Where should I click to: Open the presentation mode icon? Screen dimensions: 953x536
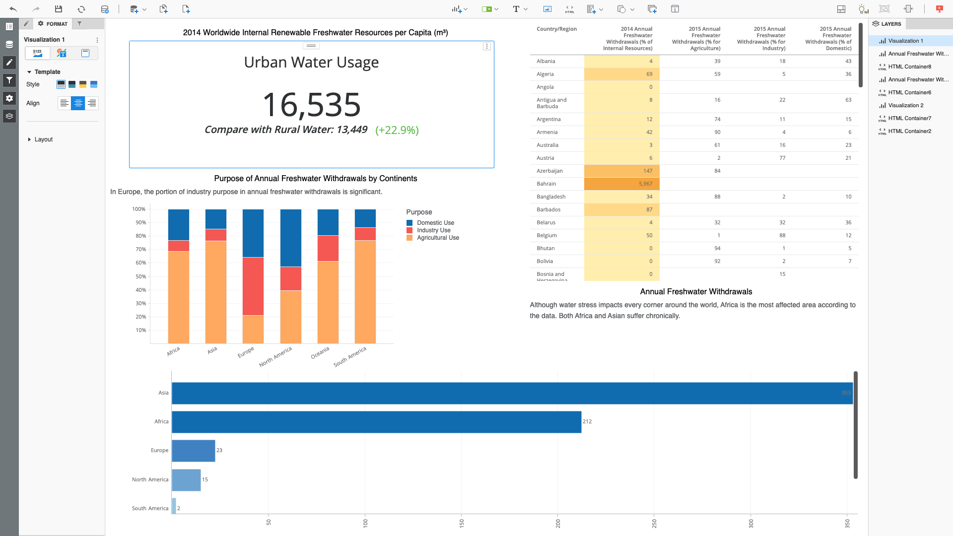click(x=939, y=9)
